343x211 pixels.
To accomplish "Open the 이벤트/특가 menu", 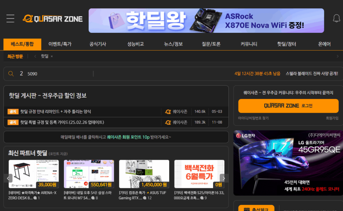I will coord(60,44).
